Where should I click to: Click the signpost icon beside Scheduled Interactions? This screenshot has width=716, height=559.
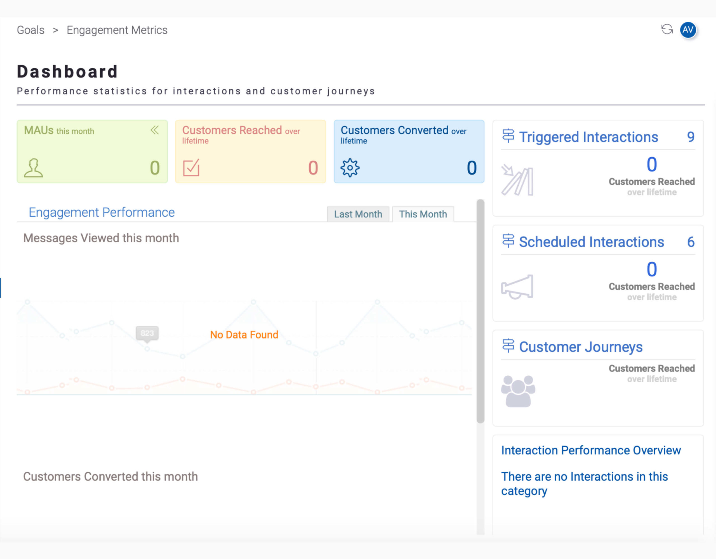coord(508,241)
